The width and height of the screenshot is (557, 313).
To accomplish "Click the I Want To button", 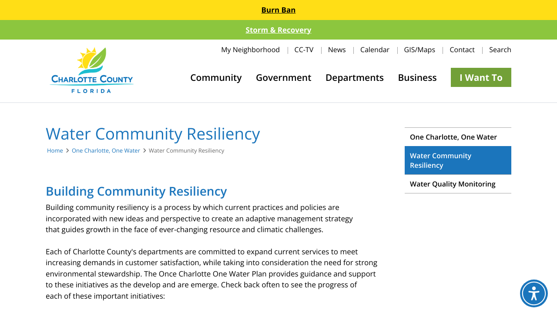I will [481, 77].
